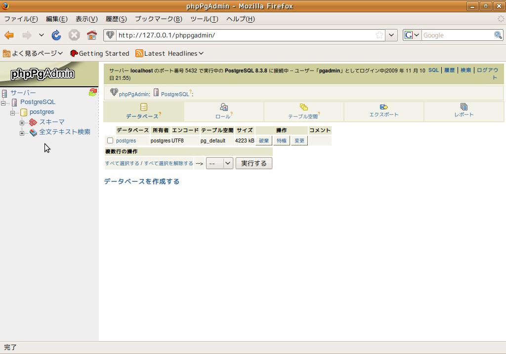Viewport: 506px width, 354px height.
Task: Open the SQL link in top bar
Action: (433, 70)
